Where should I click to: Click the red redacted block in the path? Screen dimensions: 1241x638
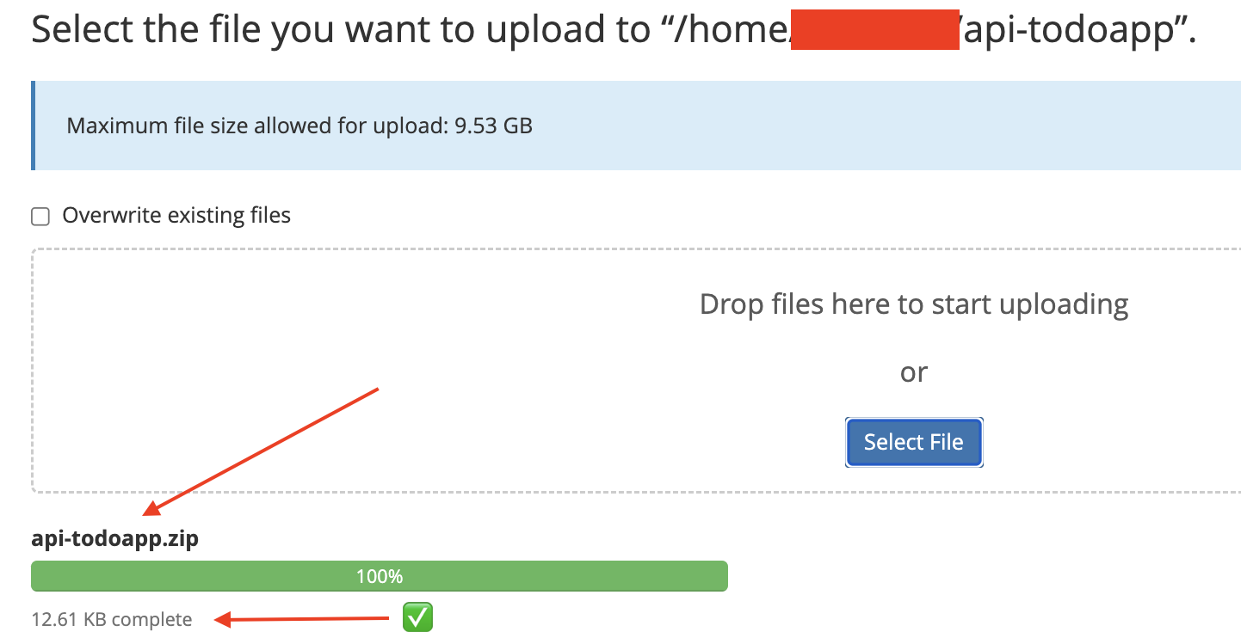point(874,30)
